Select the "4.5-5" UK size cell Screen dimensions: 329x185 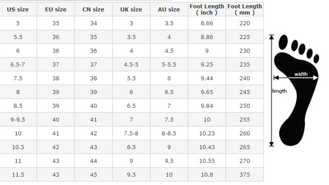pos(131,65)
